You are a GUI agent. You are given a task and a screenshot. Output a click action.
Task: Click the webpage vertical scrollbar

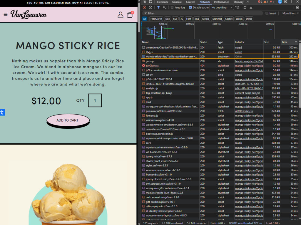click(139, 17)
